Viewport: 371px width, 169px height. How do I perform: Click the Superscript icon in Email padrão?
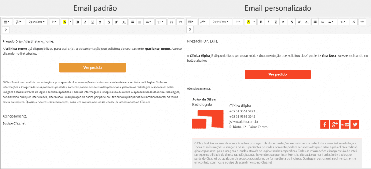coord(116,22)
